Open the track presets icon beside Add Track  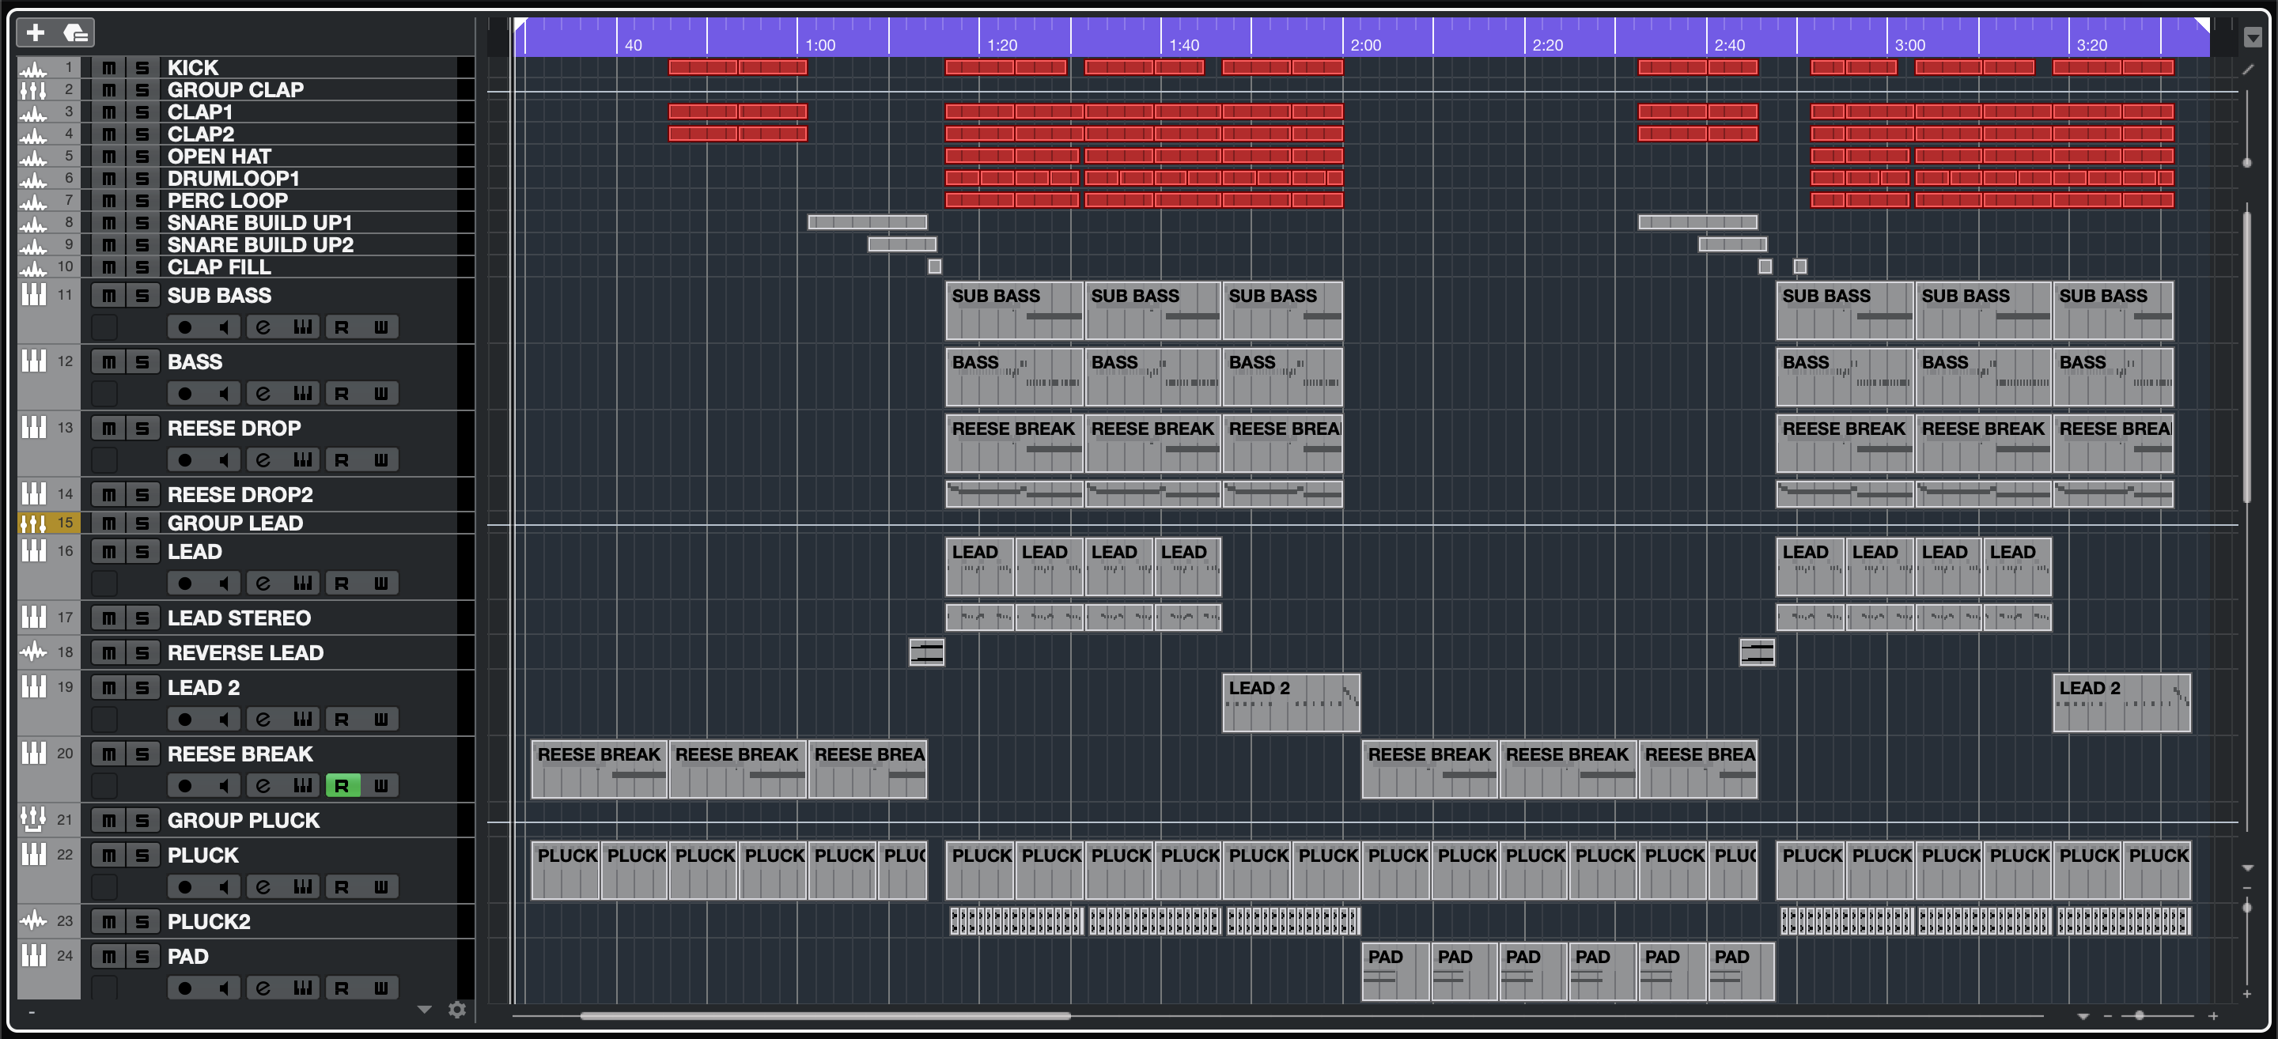click(76, 33)
